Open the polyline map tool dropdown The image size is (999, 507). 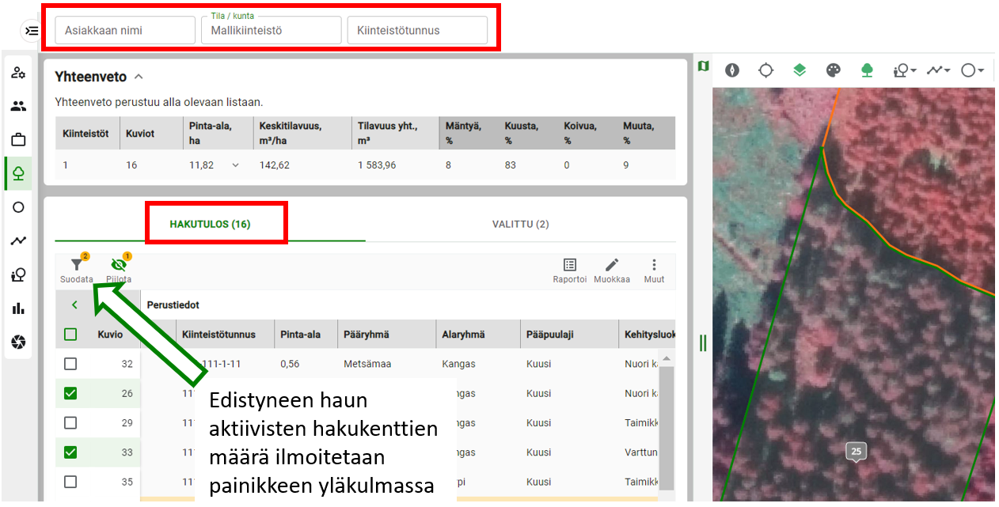(x=938, y=70)
